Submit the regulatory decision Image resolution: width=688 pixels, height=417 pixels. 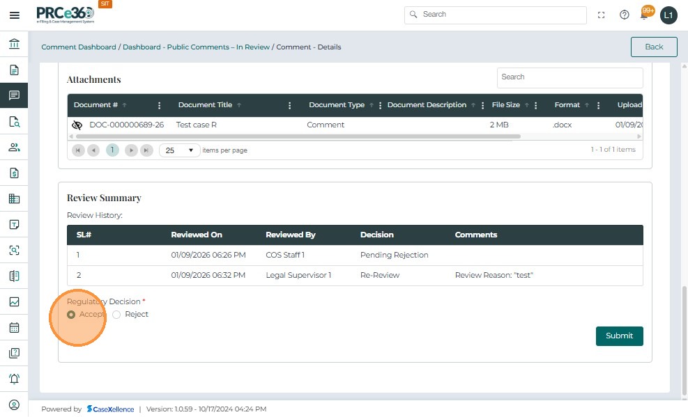tap(619, 336)
